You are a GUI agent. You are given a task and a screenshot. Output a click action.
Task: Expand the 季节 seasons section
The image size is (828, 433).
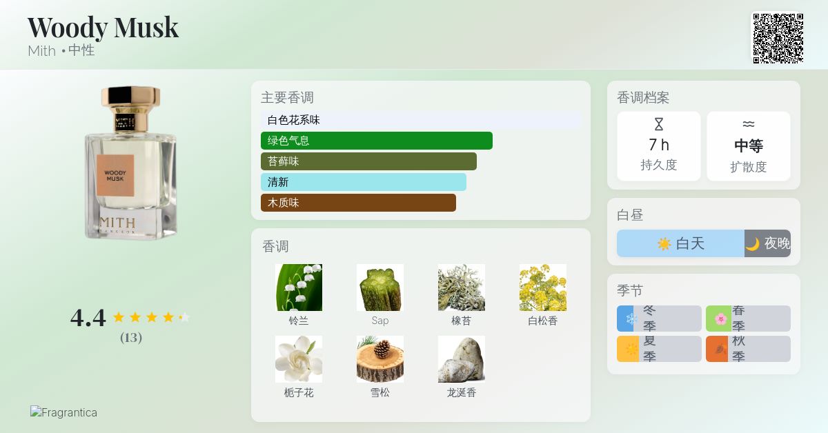(x=630, y=290)
